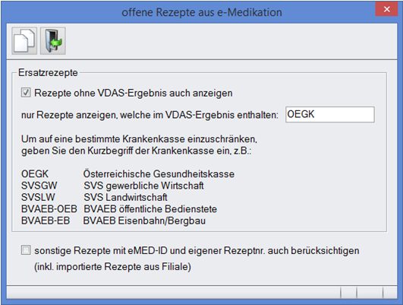
Task: Click 'nur Rezepte anzeigen, welche im VDAS-Ergebnis enthalten:' label
Action: click(150, 115)
